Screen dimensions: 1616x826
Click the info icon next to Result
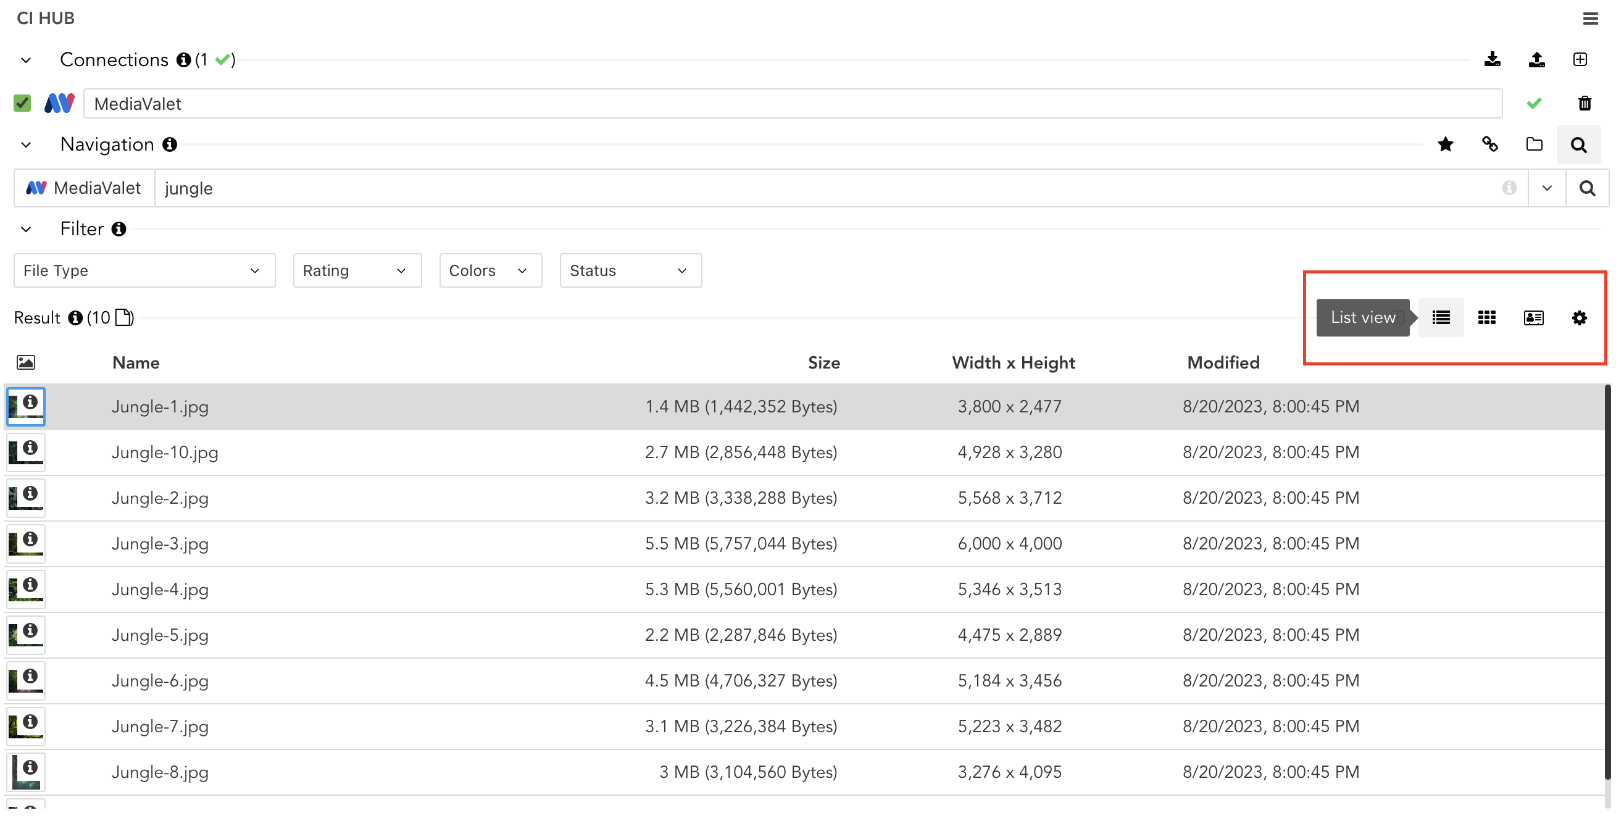point(75,318)
